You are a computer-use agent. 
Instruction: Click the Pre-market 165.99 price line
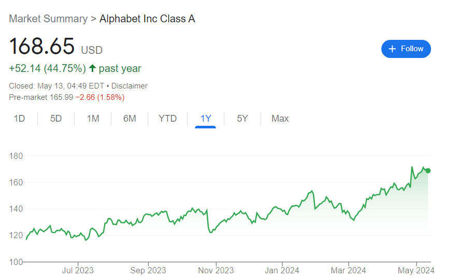(67, 97)
